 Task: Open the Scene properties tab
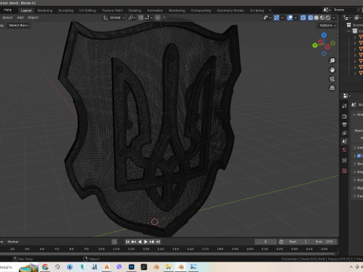coord(344,141)
